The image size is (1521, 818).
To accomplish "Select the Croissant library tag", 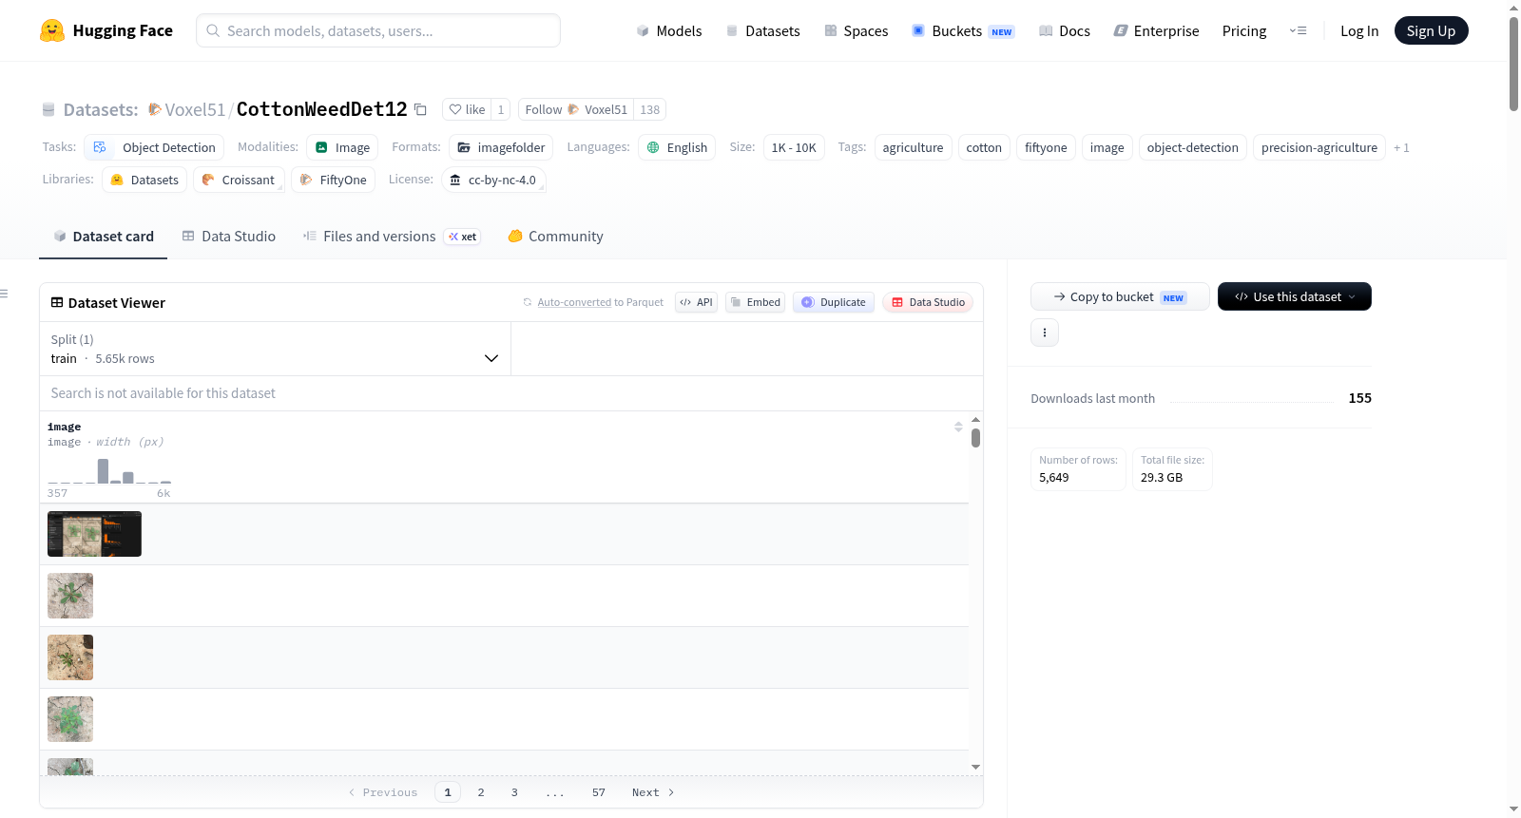I will tap(239, 180).
